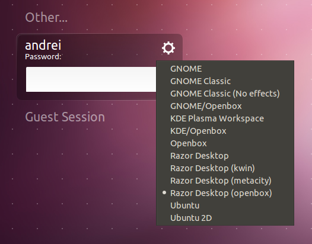The width and height of the screenshot is (312, 244).
Task: Focus the Password input field
Action: [x=91, y=79]
